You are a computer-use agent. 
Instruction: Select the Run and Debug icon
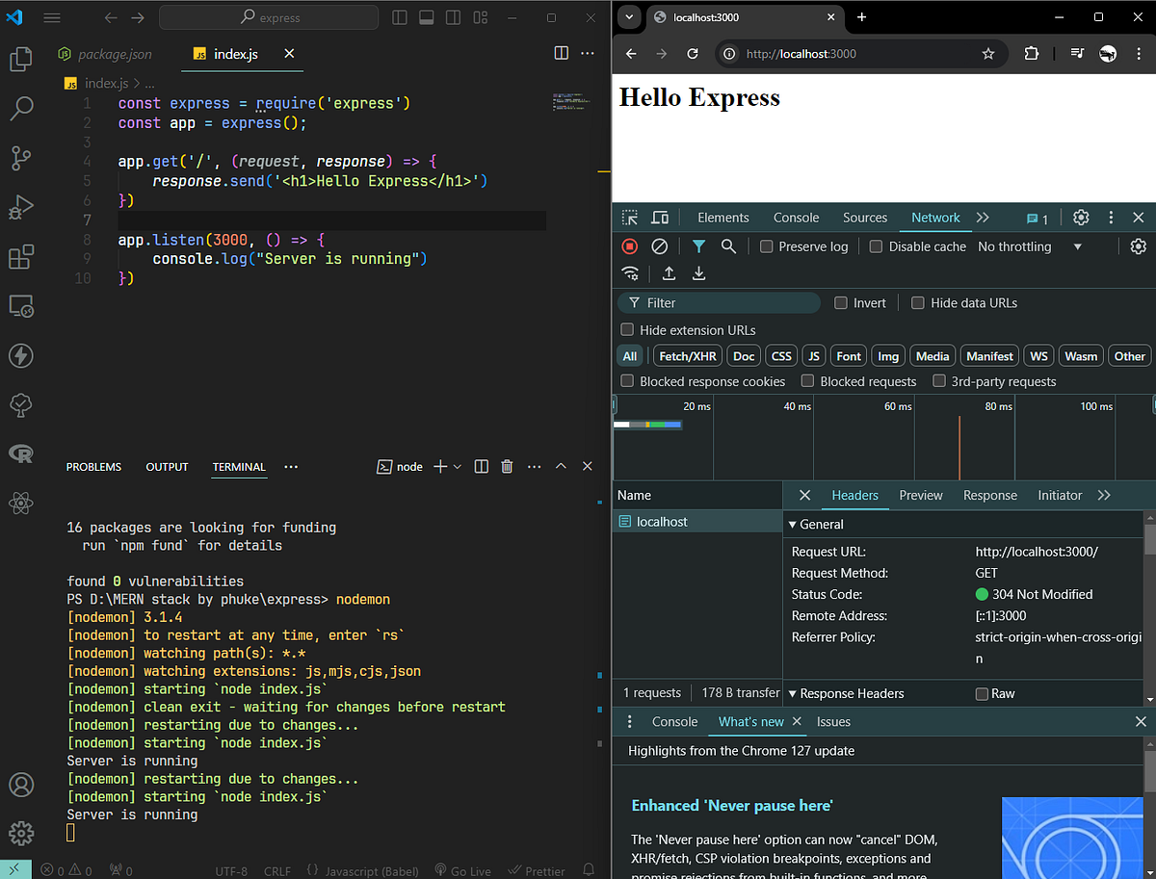(21, 207)
